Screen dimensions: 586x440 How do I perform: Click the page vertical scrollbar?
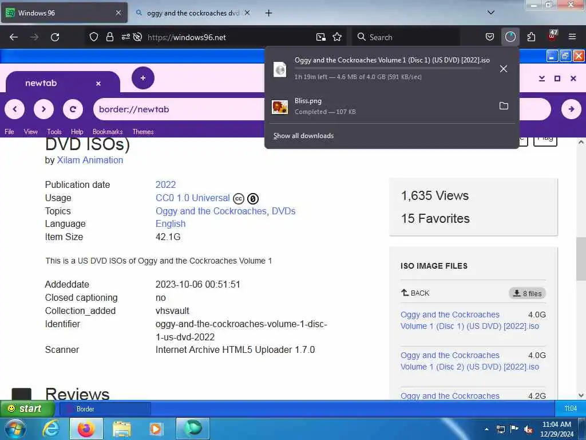(581, 258)
